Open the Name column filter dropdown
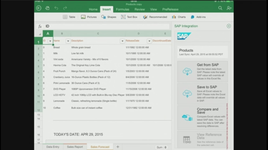This screenshot has width=268, height=150. [x=68, y=41]
